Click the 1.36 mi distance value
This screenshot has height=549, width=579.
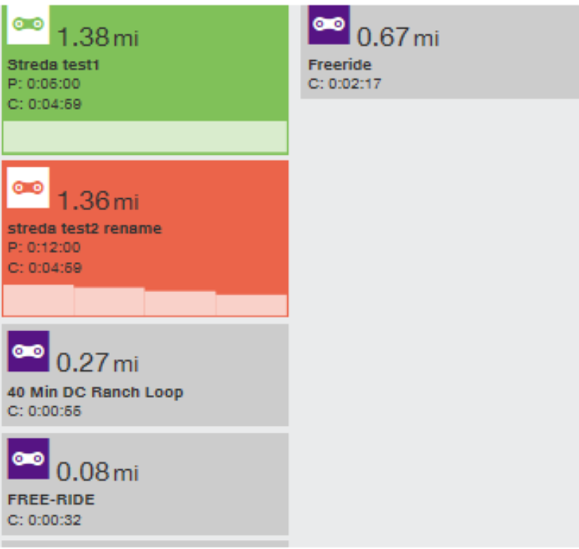click(98, 201)
